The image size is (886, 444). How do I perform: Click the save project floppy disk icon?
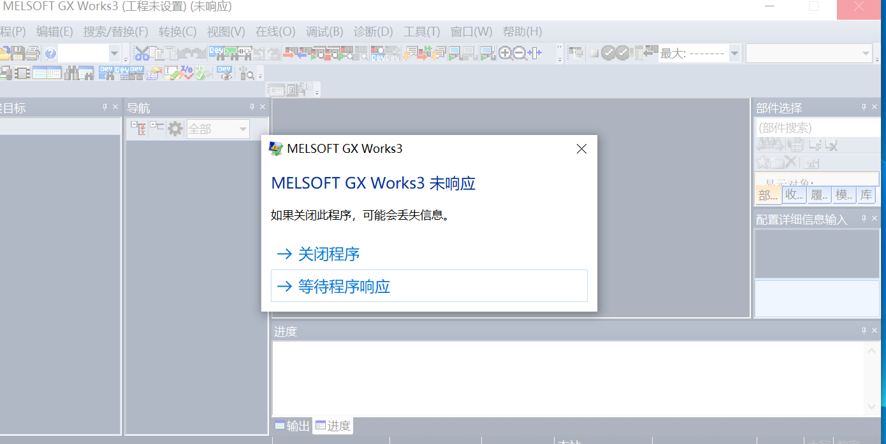point(18,54)
